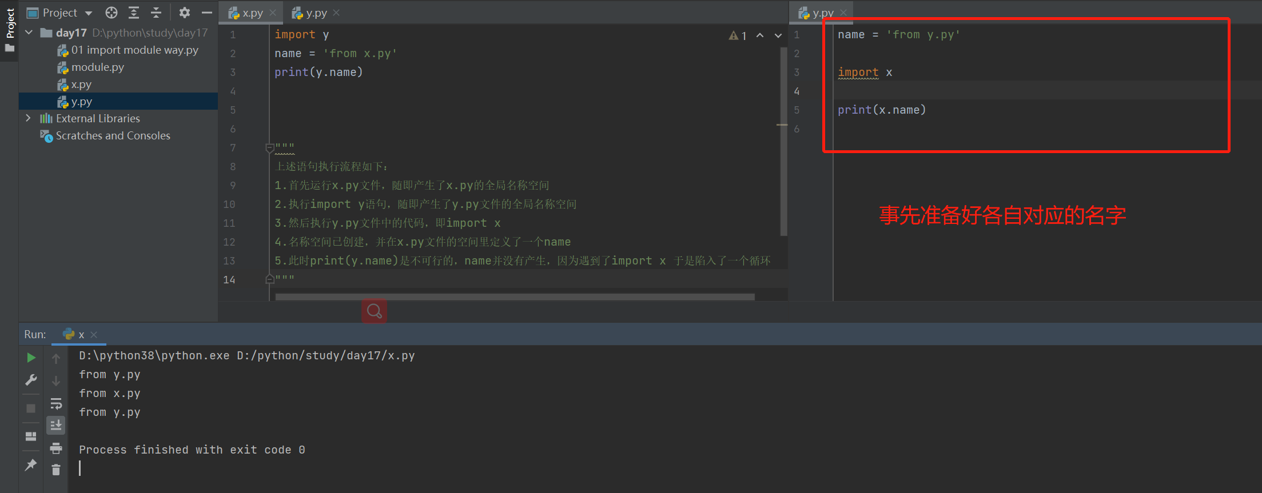Close y.py tab in left editor group
The image size is (1262, 493).
pos(336,13)
